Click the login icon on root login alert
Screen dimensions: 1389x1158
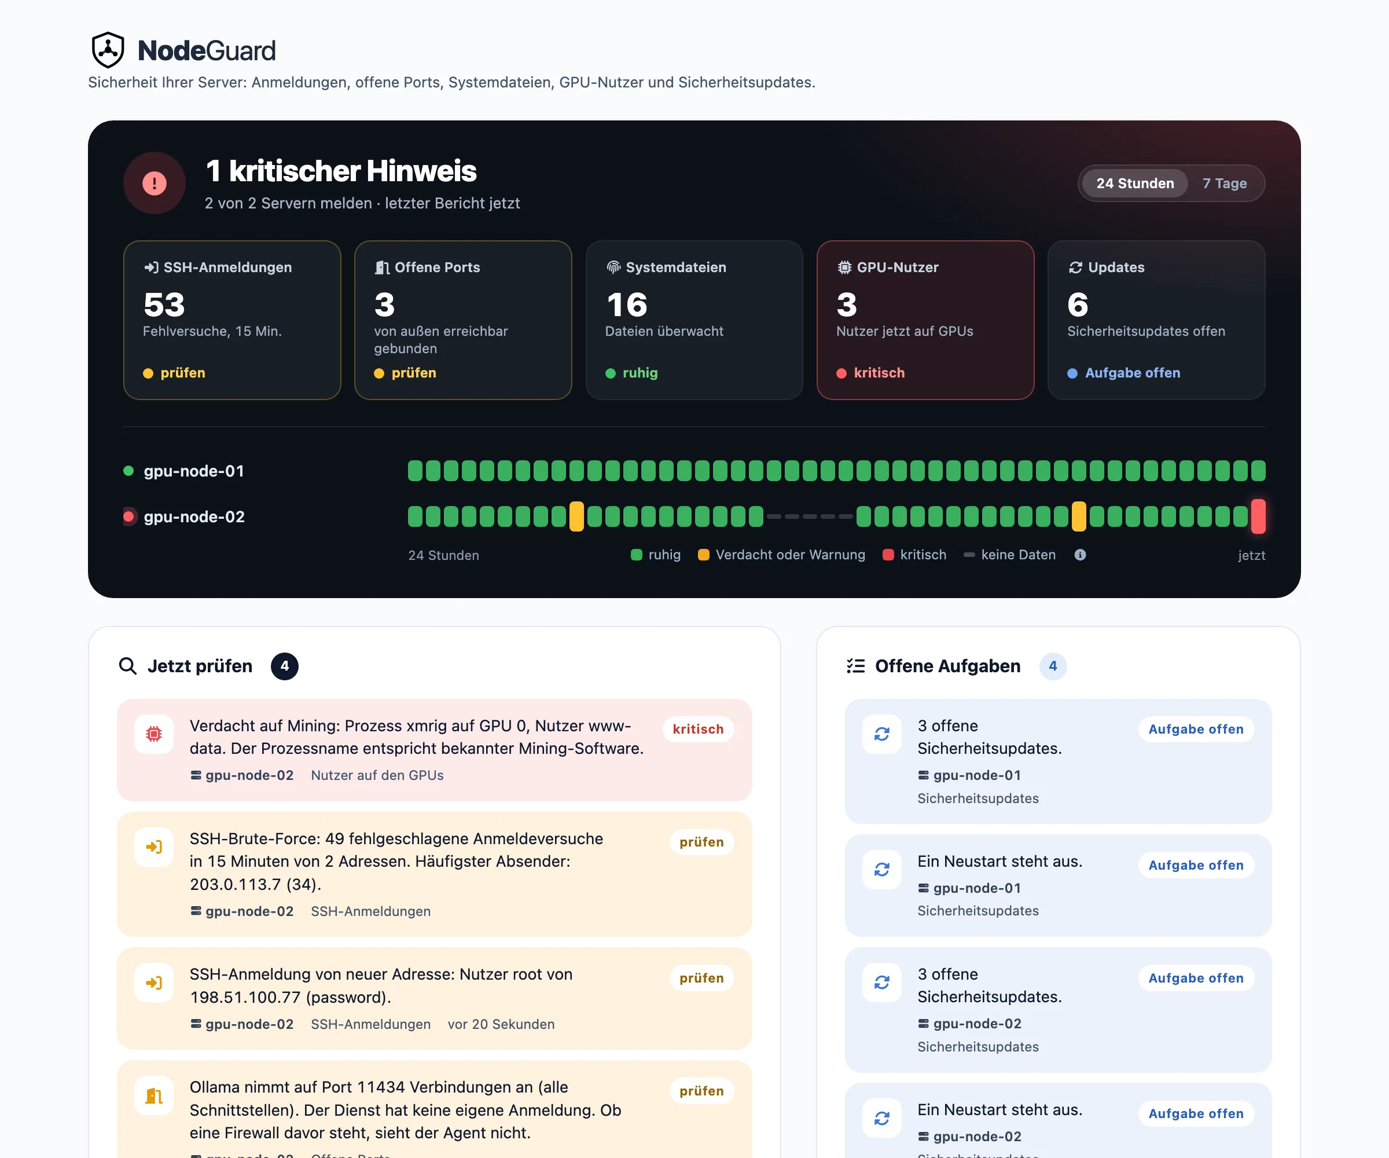(154, 983)
